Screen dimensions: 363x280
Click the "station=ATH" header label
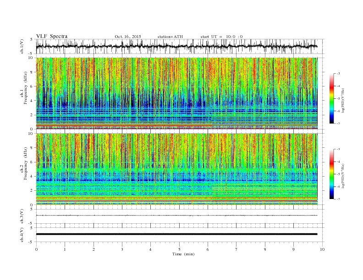170,37
